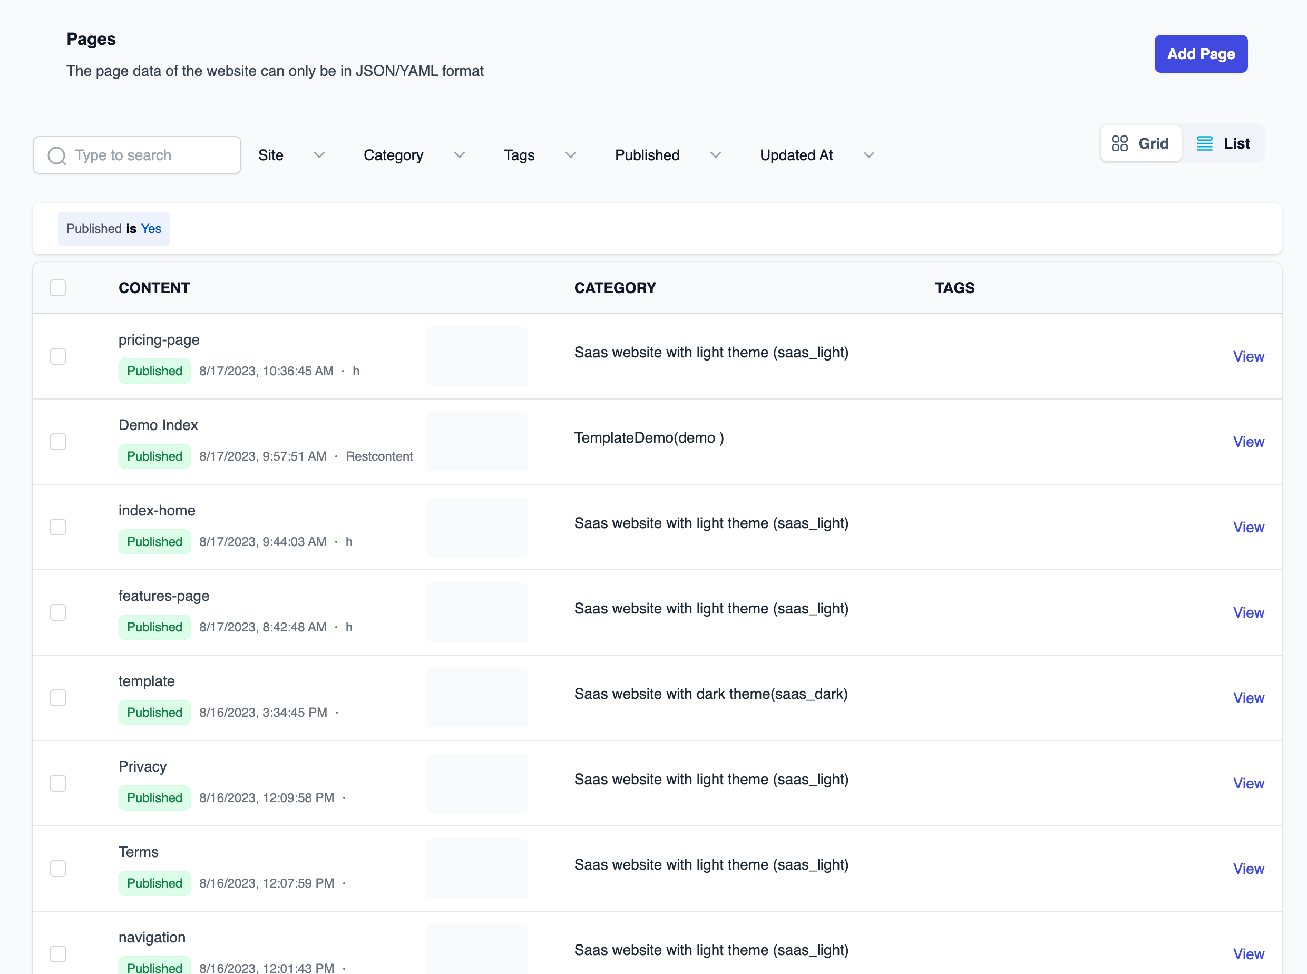Expand the Tags filter chevron

(x=570, y=155)
